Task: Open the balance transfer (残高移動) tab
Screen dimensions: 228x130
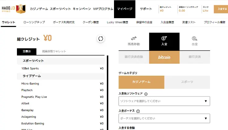Action: [x=134, y=41]
